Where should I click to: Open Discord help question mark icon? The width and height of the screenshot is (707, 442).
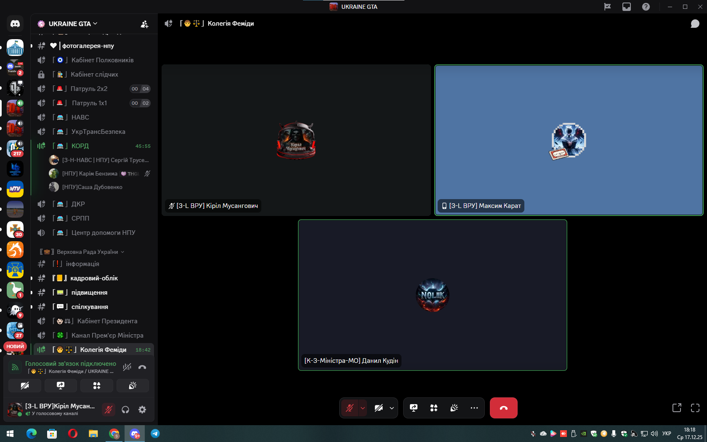tap(646, 7)
